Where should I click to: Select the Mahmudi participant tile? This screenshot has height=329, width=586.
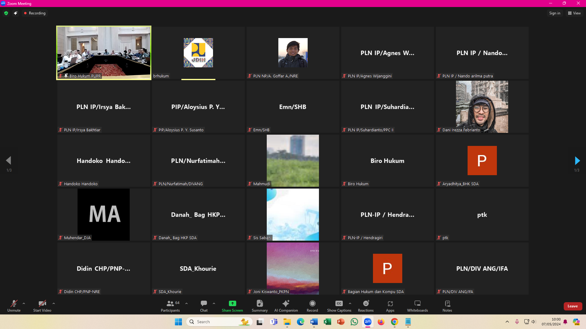(293, 161)
